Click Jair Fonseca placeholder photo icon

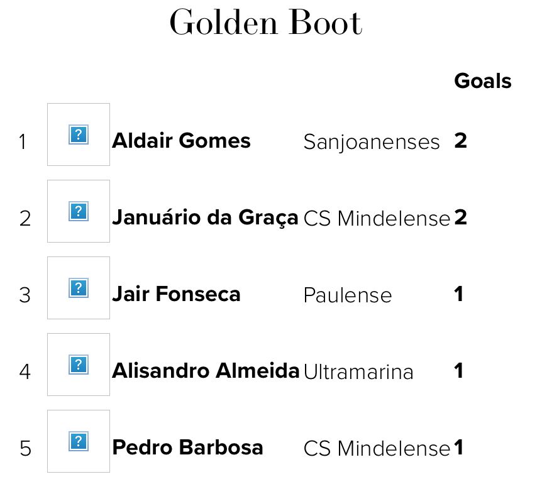79,288
